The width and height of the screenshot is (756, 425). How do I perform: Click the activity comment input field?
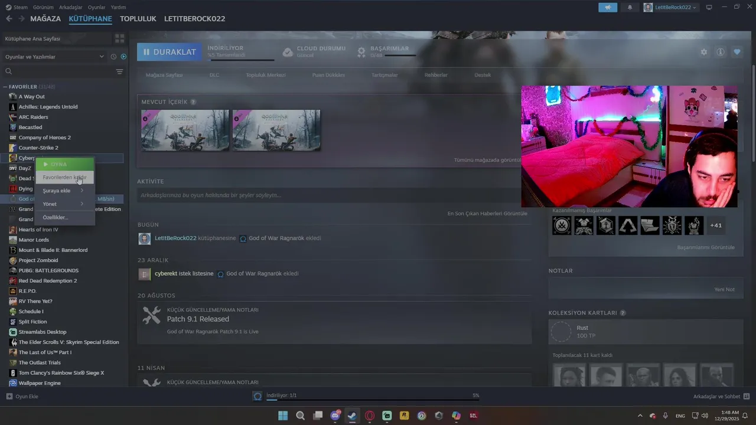point(334,195)
